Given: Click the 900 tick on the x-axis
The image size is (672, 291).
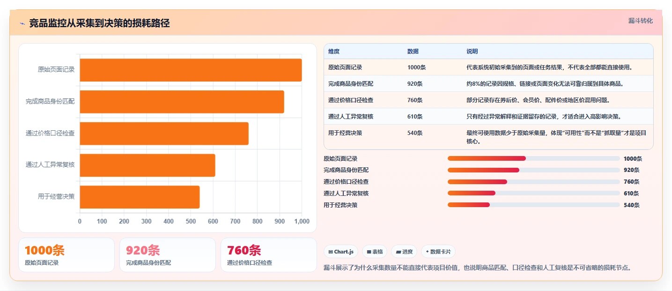Looking at the screenshot, I should pyautogui.click(x=280, y=221).
